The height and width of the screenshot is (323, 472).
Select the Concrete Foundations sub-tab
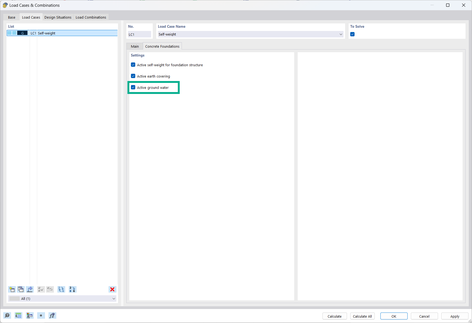click(162, 46)
